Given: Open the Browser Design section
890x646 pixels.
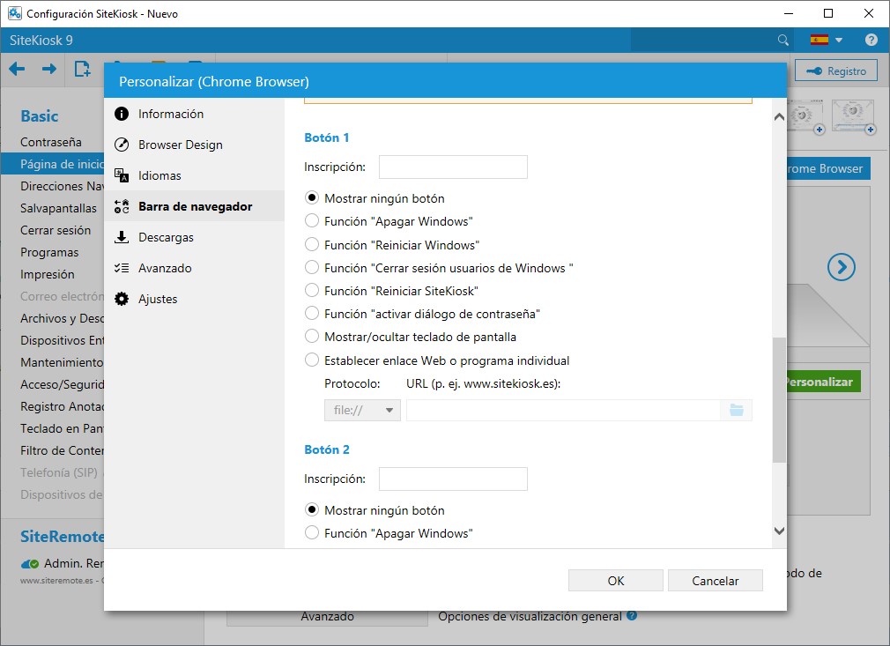Looking at the screenshot, I should [x=180, y=145].
